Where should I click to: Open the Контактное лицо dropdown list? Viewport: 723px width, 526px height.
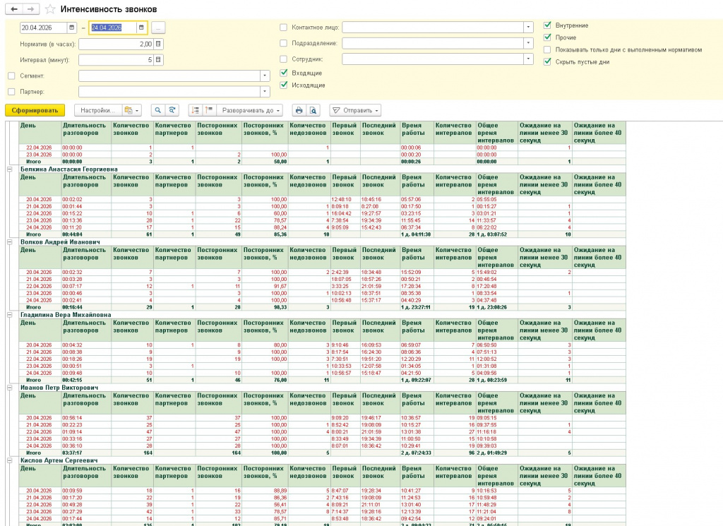point(528,28)
